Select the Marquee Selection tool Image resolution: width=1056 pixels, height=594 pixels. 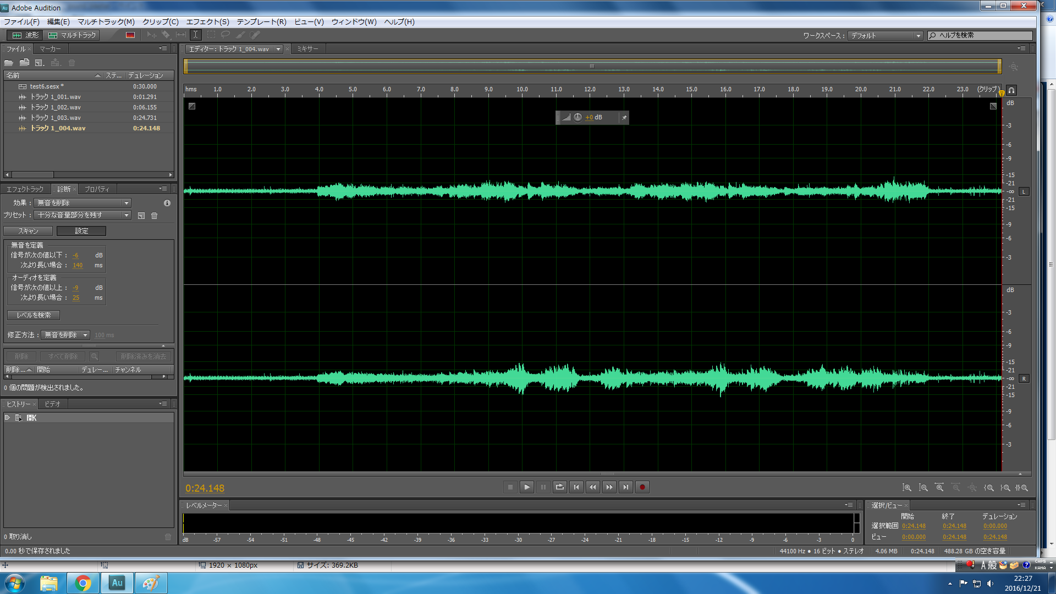point(211,35)
